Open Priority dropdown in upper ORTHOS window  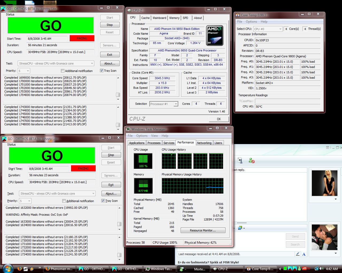click(x=24, y=71)
